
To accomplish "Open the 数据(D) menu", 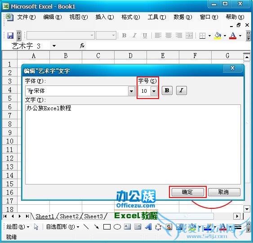I will 183,17.
